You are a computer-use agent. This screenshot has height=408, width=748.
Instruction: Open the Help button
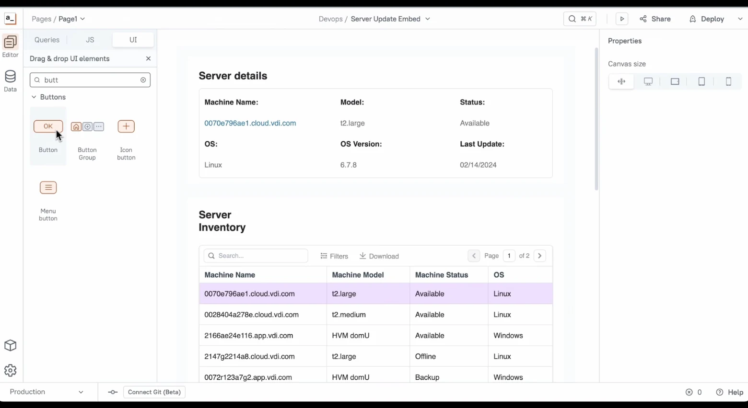[x=730, y=392]
